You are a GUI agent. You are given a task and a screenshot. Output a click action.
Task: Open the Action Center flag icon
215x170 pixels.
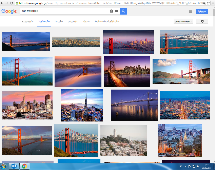(190, 166)
